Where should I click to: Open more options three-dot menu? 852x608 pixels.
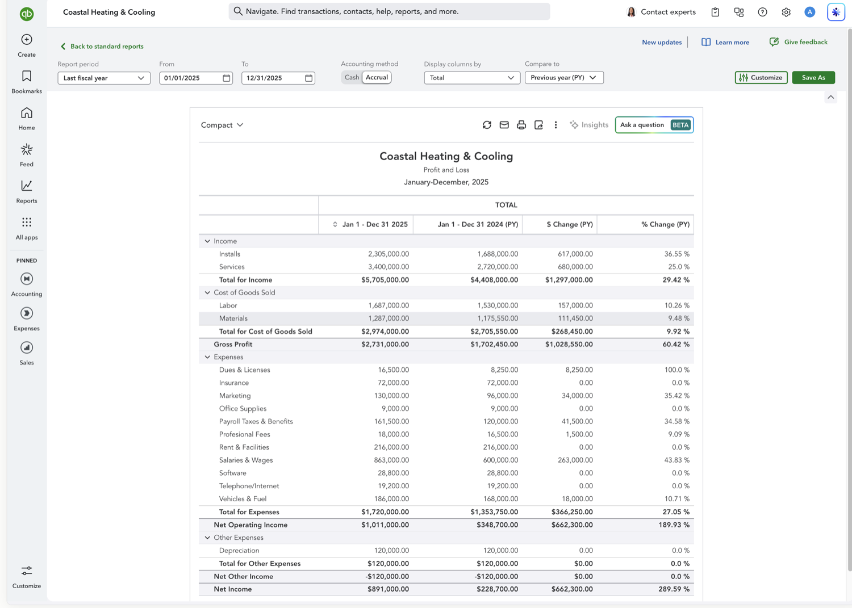click(x=556, y=125)
